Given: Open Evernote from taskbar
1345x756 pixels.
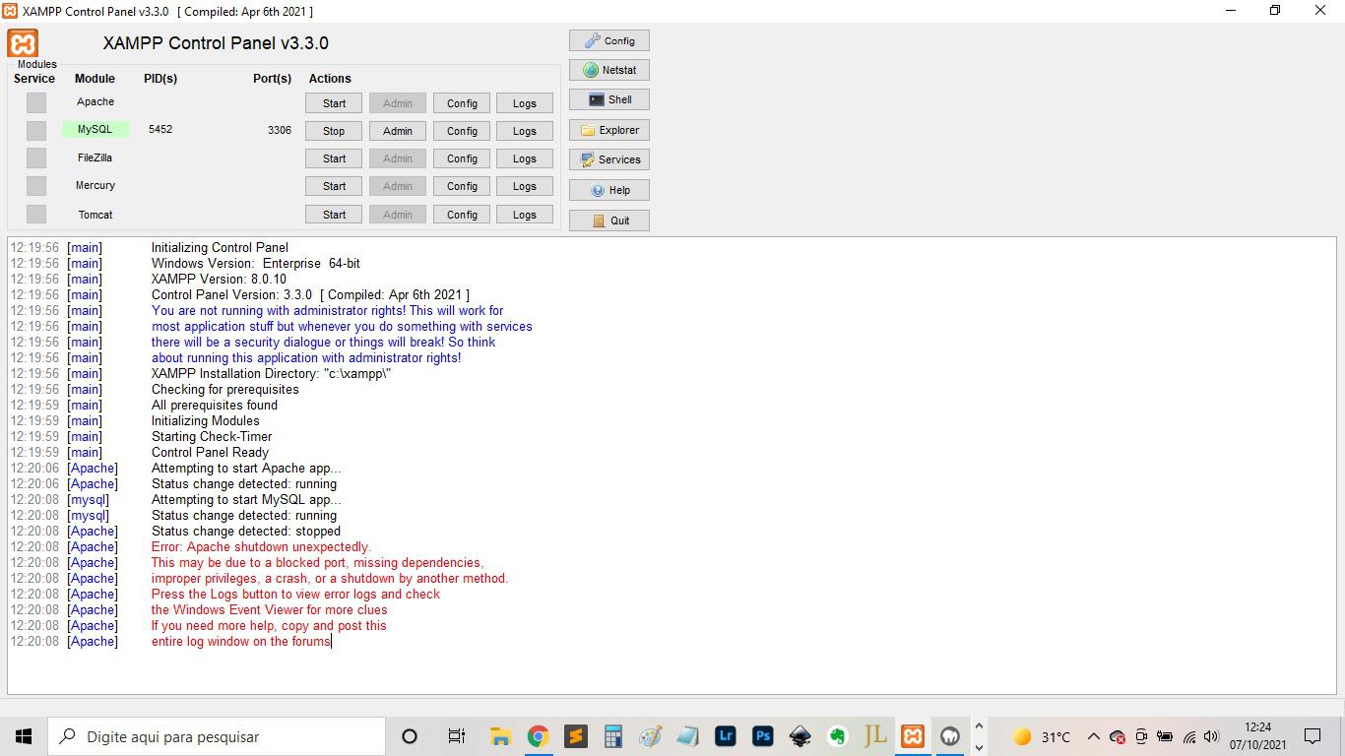Looking at the screenshot, I should (838, 736).
